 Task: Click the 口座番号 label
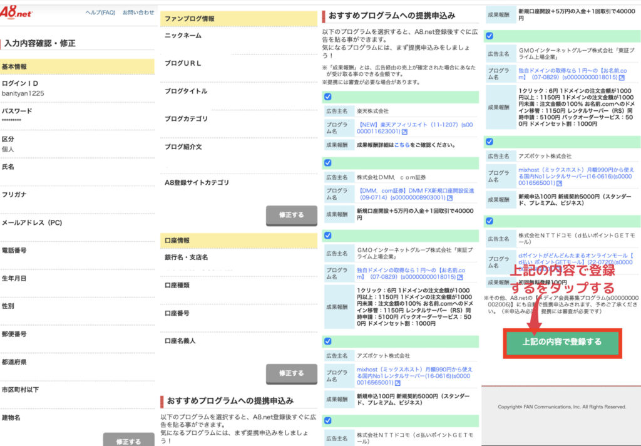pyautogui.click(x=177, y=313)
